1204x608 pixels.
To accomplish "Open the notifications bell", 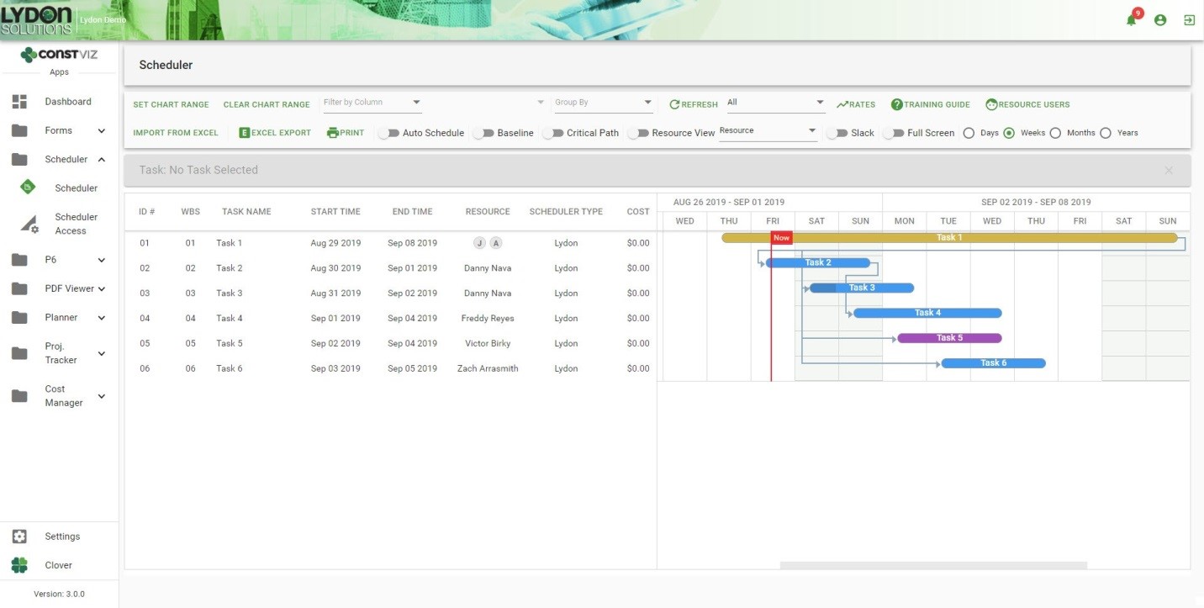I will click(1131, 19).
